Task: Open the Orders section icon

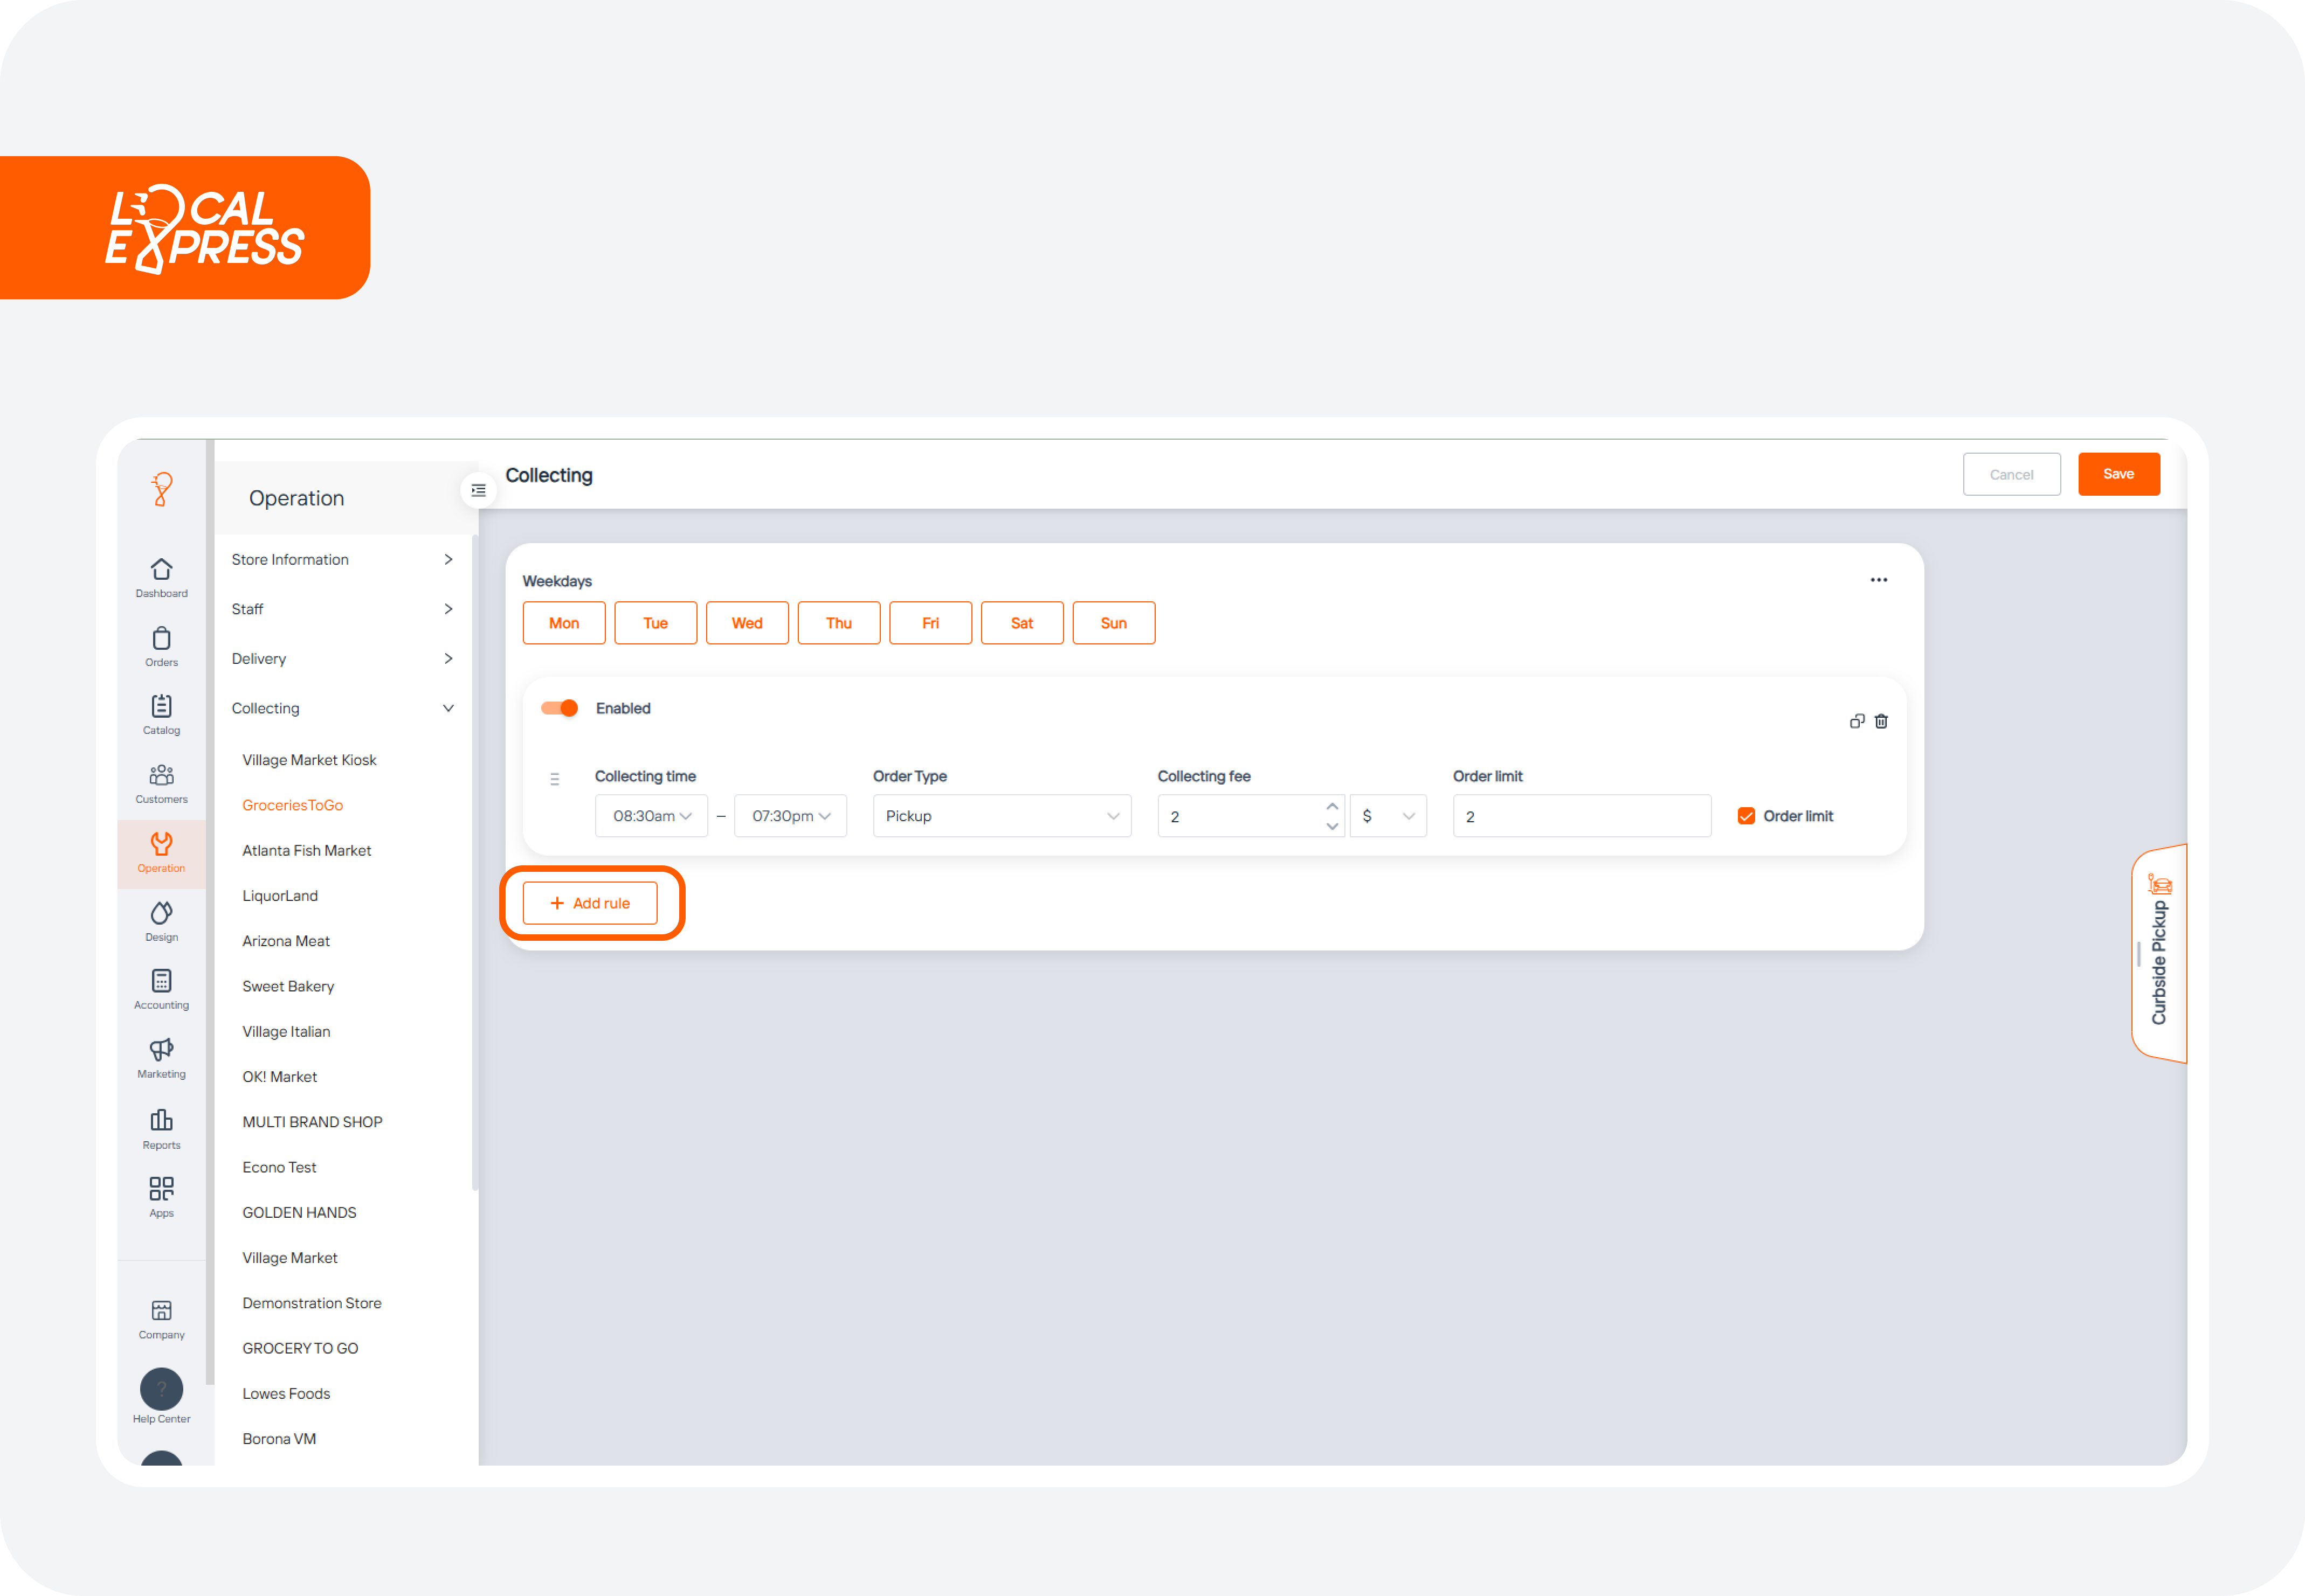Action: (161, 638)
